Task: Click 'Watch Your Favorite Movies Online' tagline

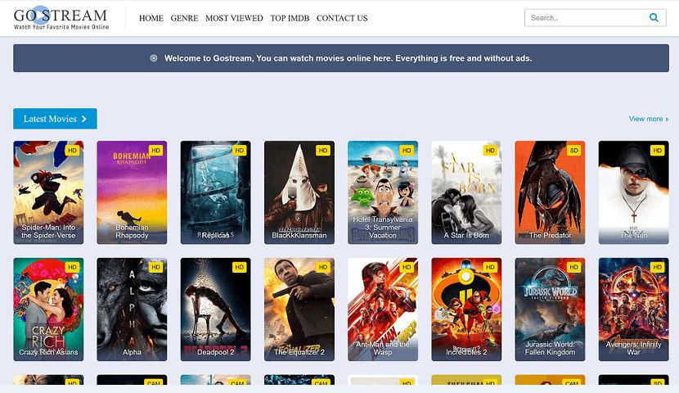Action: pyautogui.click(x=61, y=27)
